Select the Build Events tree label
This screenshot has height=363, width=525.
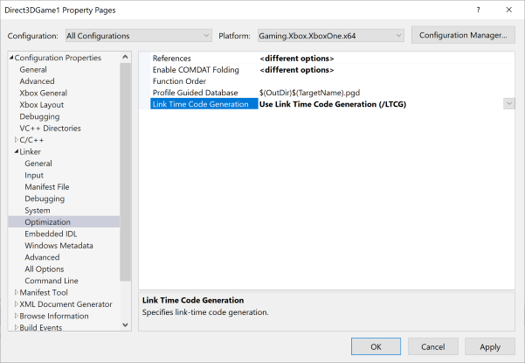click(41, 327)
